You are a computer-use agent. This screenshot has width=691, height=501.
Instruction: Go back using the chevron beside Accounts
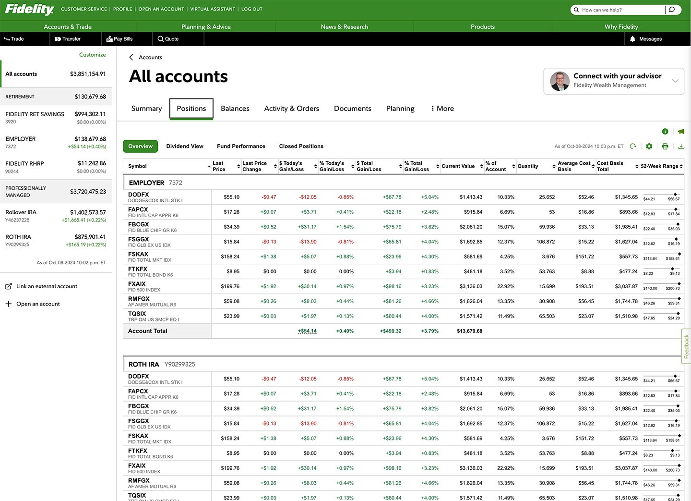pos(131,57)
